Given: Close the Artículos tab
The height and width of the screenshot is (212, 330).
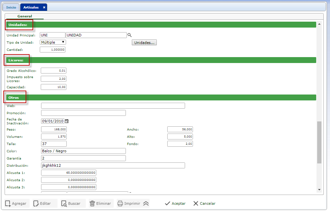Looking at the screenshot, I should point(44,7).
